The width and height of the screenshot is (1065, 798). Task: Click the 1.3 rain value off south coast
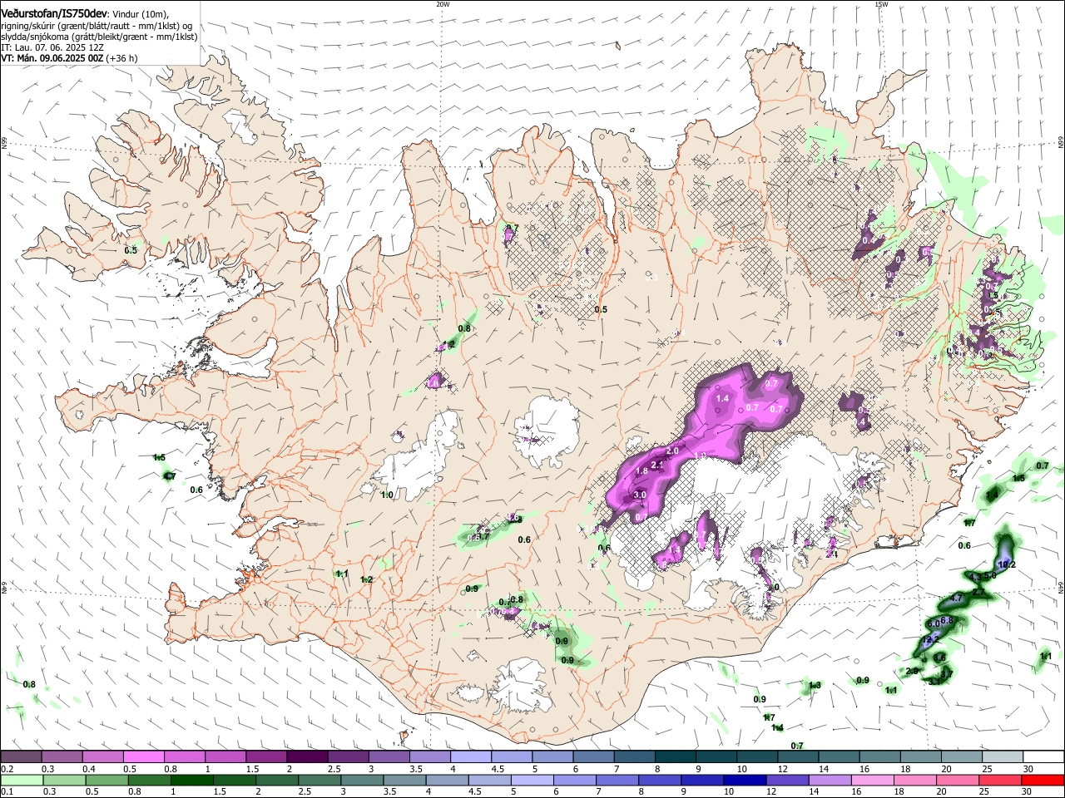pyautogui.click(x=815, y=686)
